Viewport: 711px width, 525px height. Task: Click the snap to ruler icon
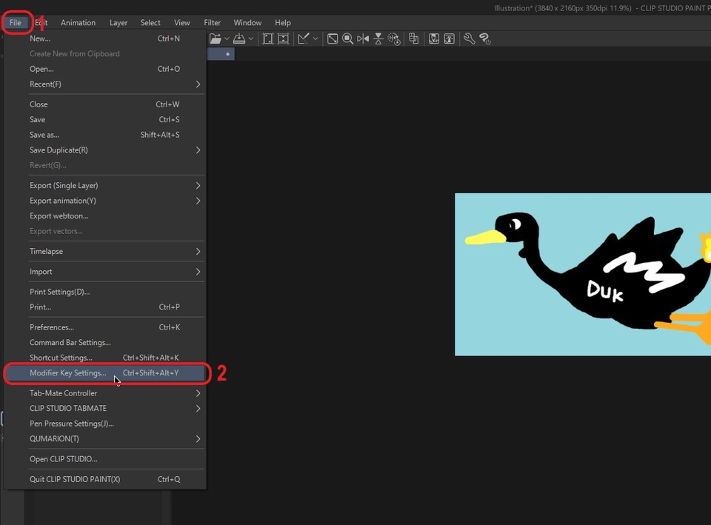[x=304, y=39]
